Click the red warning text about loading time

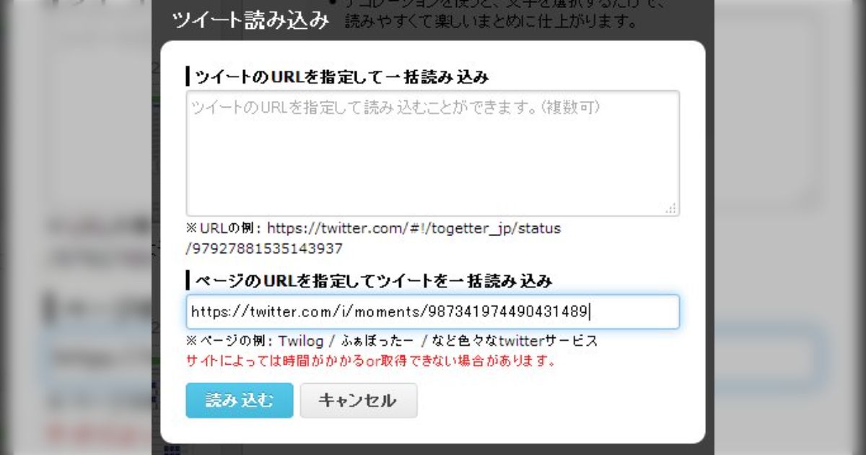371,362
